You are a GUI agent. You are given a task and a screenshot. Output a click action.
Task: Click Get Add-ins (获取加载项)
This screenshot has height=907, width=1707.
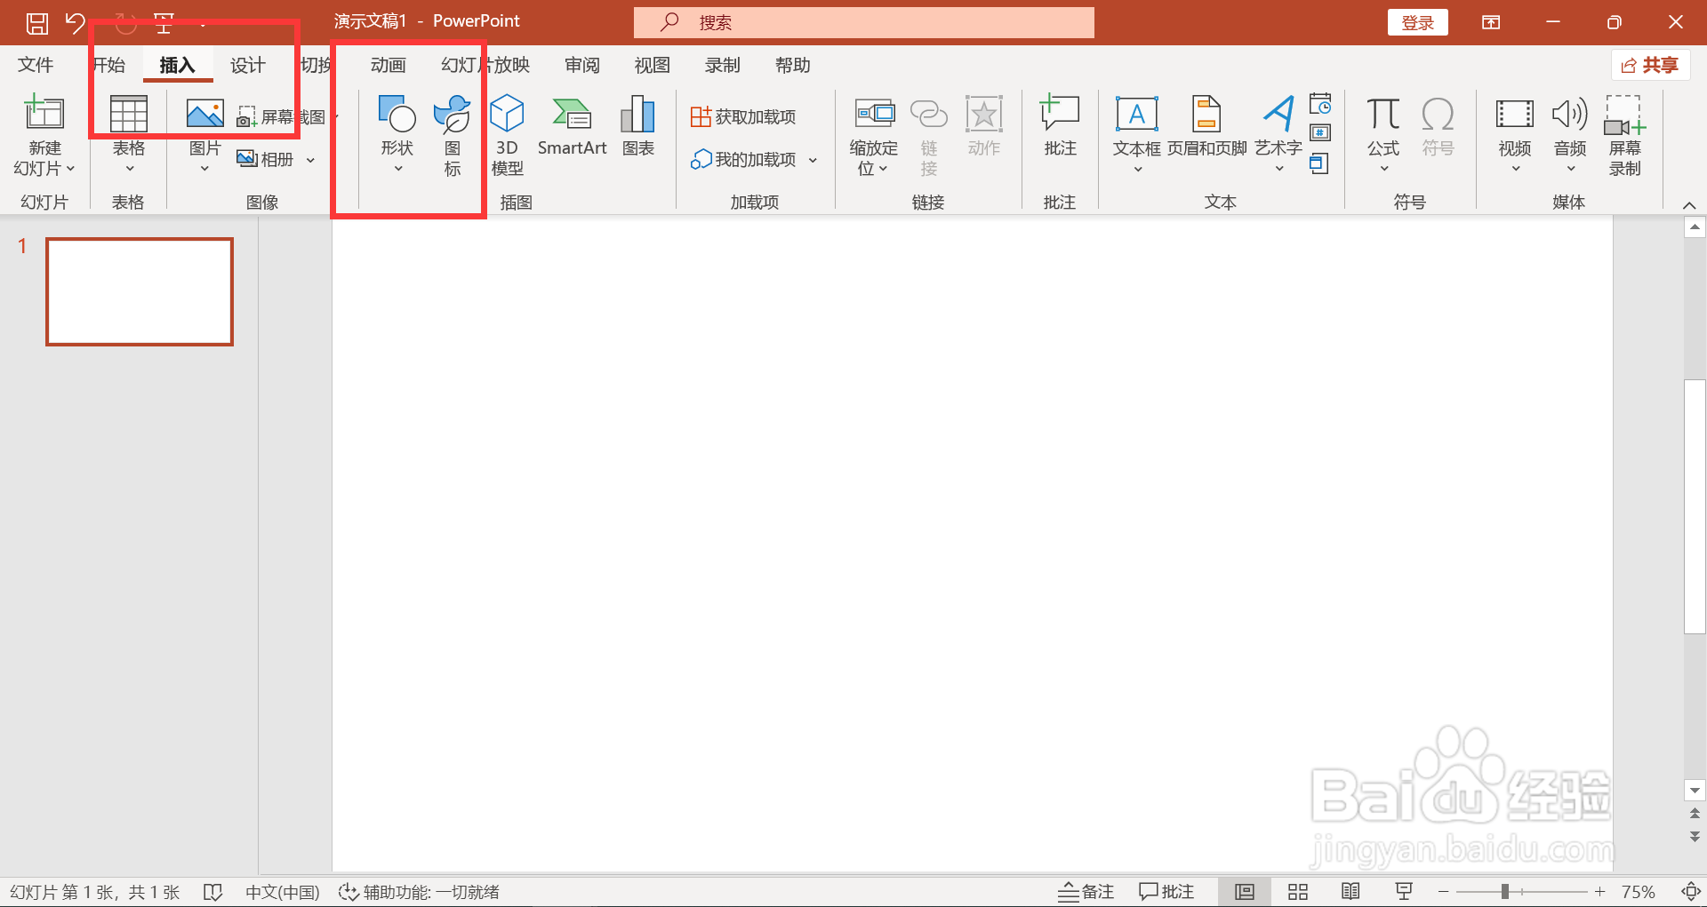pyautogui.click(x=743, y=116)
